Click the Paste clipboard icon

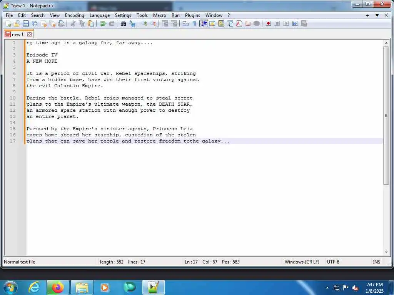[91, 23]
